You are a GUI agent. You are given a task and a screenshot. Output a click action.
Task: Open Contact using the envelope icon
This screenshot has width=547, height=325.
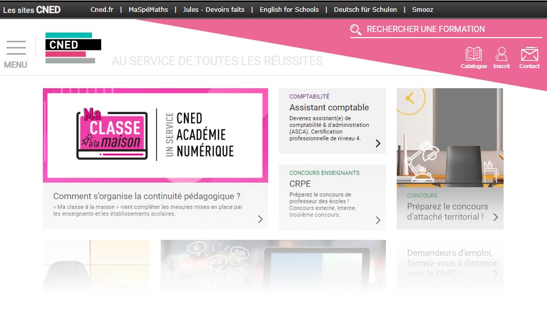pyautogui.click(x=529, y=53)
